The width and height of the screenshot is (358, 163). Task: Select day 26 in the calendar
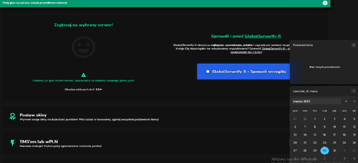354,143
